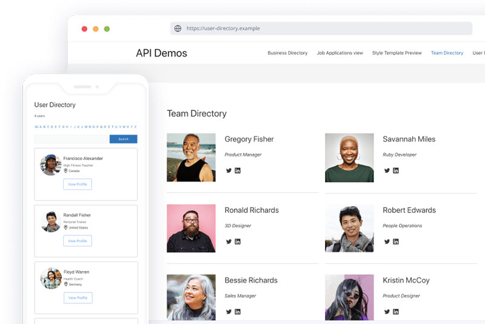The height and width of the screenshot is (324, 485).
Task: Click the Product Designer job title
Action: click(401, 296)
